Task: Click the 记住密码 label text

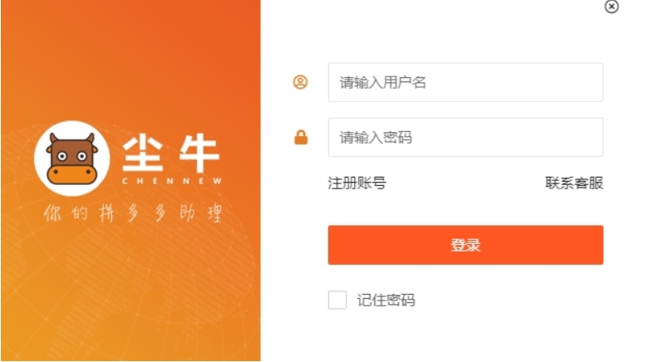Action: point(386,301)
